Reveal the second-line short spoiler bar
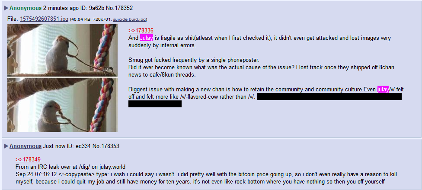Viewport: 422px width, 190px height. pyautogui.click(x=155, y=104)
